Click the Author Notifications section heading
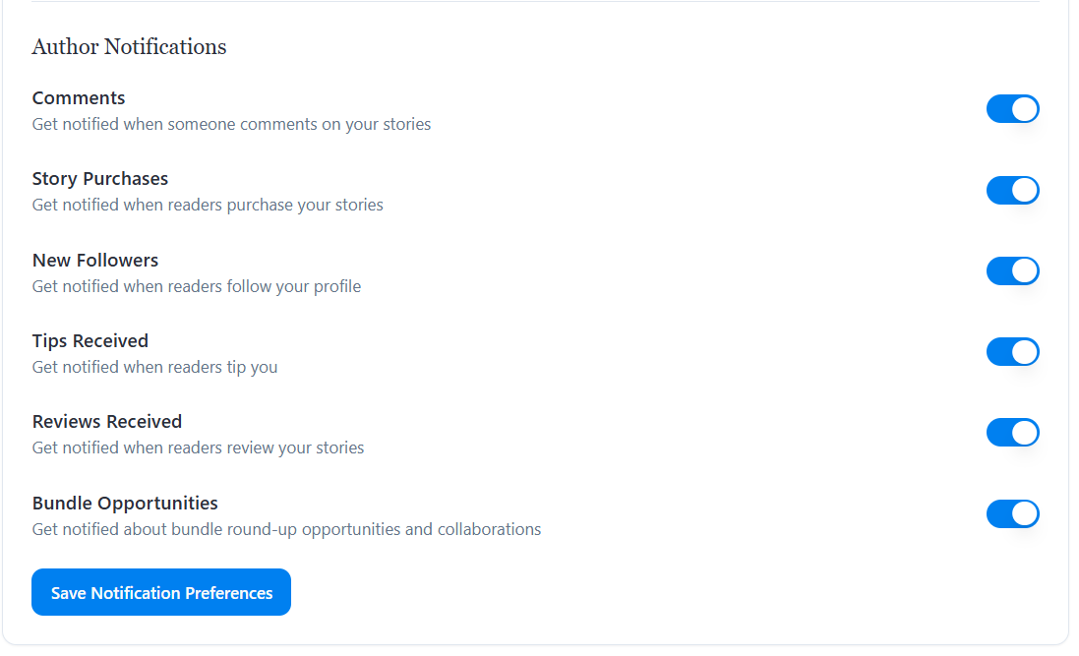Image resolution: width=1079 pixels, height=656 pixels. (129, 46)
